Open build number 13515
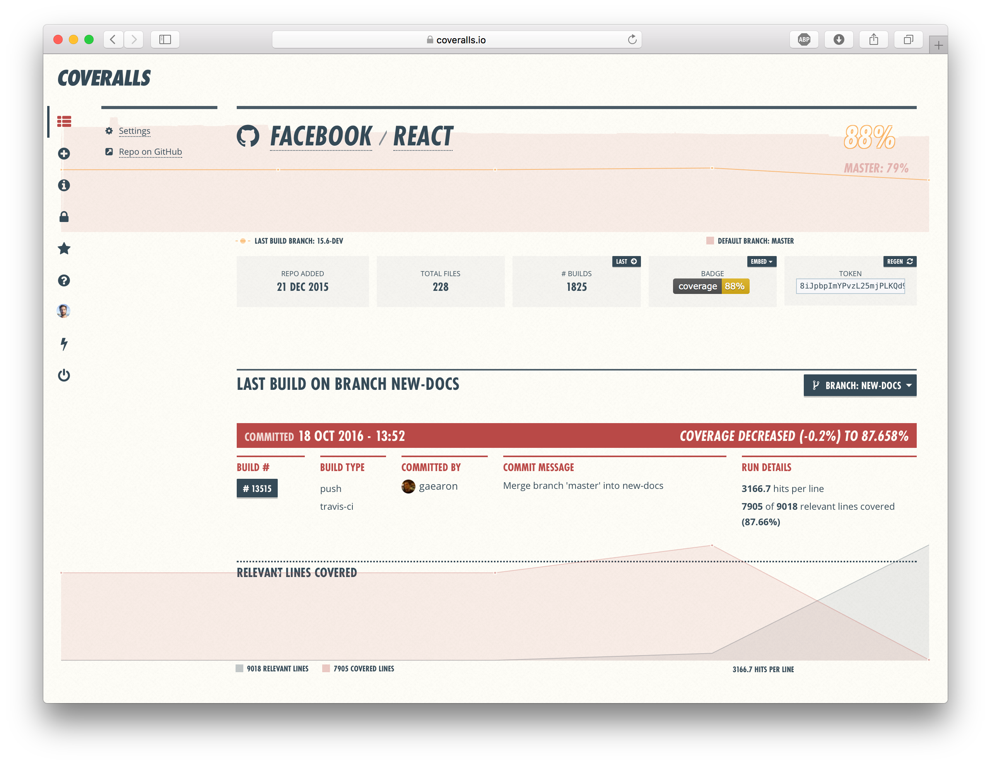Image resolution: width=991 pixels, height=765 pixels. [257, 489]
